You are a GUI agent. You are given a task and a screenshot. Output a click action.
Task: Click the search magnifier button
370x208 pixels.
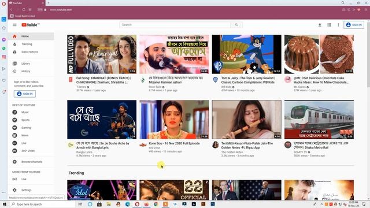pos(236,25)
